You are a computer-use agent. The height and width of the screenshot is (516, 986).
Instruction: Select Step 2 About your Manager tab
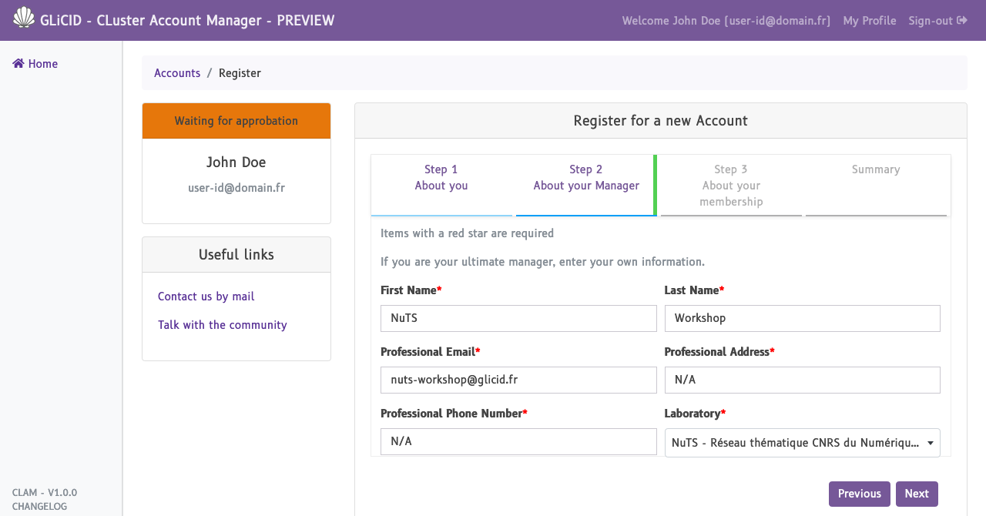(586, 178)
